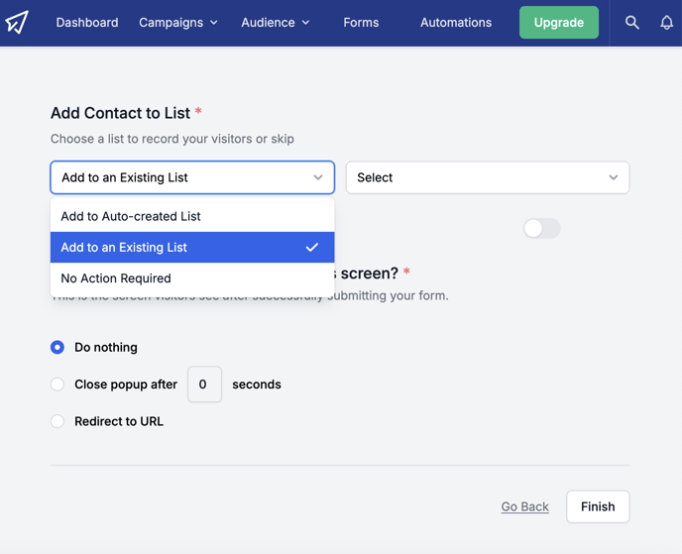Flip the toggle switch below the Select dropdown
This screenshot has width=682, height=554.
coord(541,228)
